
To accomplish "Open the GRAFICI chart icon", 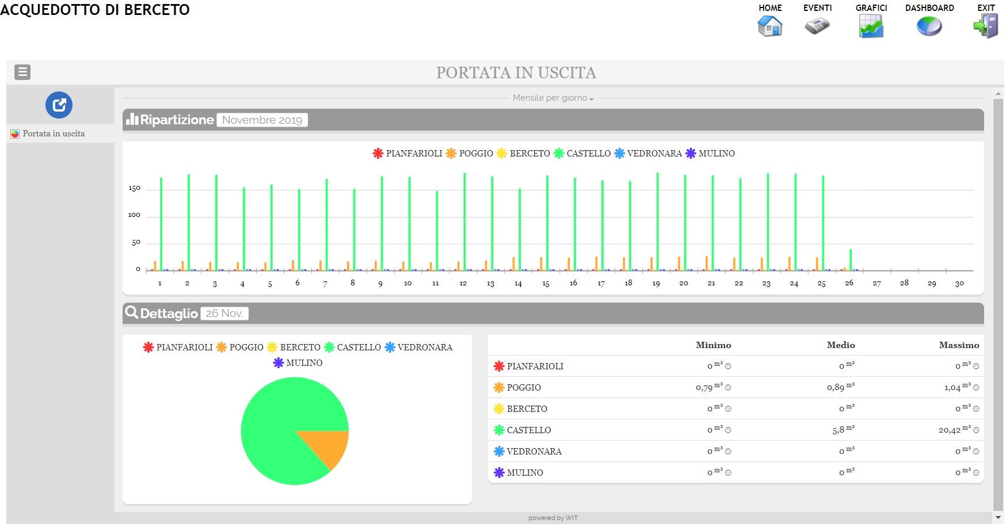I will click(871, 26).
